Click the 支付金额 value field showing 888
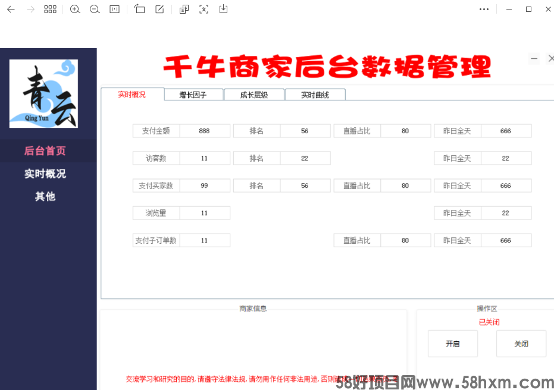554x390 pixels. [x=205, y=131]
